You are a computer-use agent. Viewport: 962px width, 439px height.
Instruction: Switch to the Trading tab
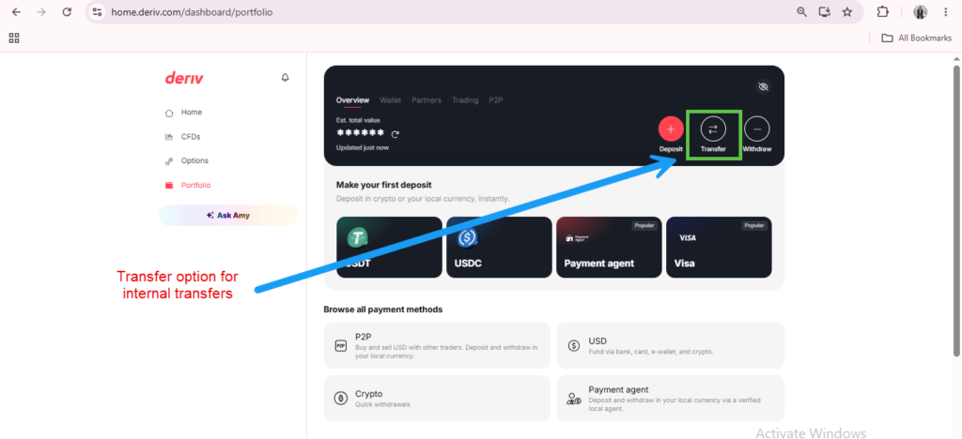pos(465,100)
